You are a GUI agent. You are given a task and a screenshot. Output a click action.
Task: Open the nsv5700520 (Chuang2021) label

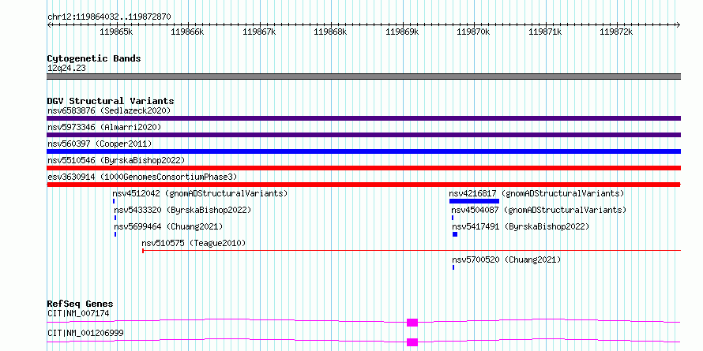(506, 260)
